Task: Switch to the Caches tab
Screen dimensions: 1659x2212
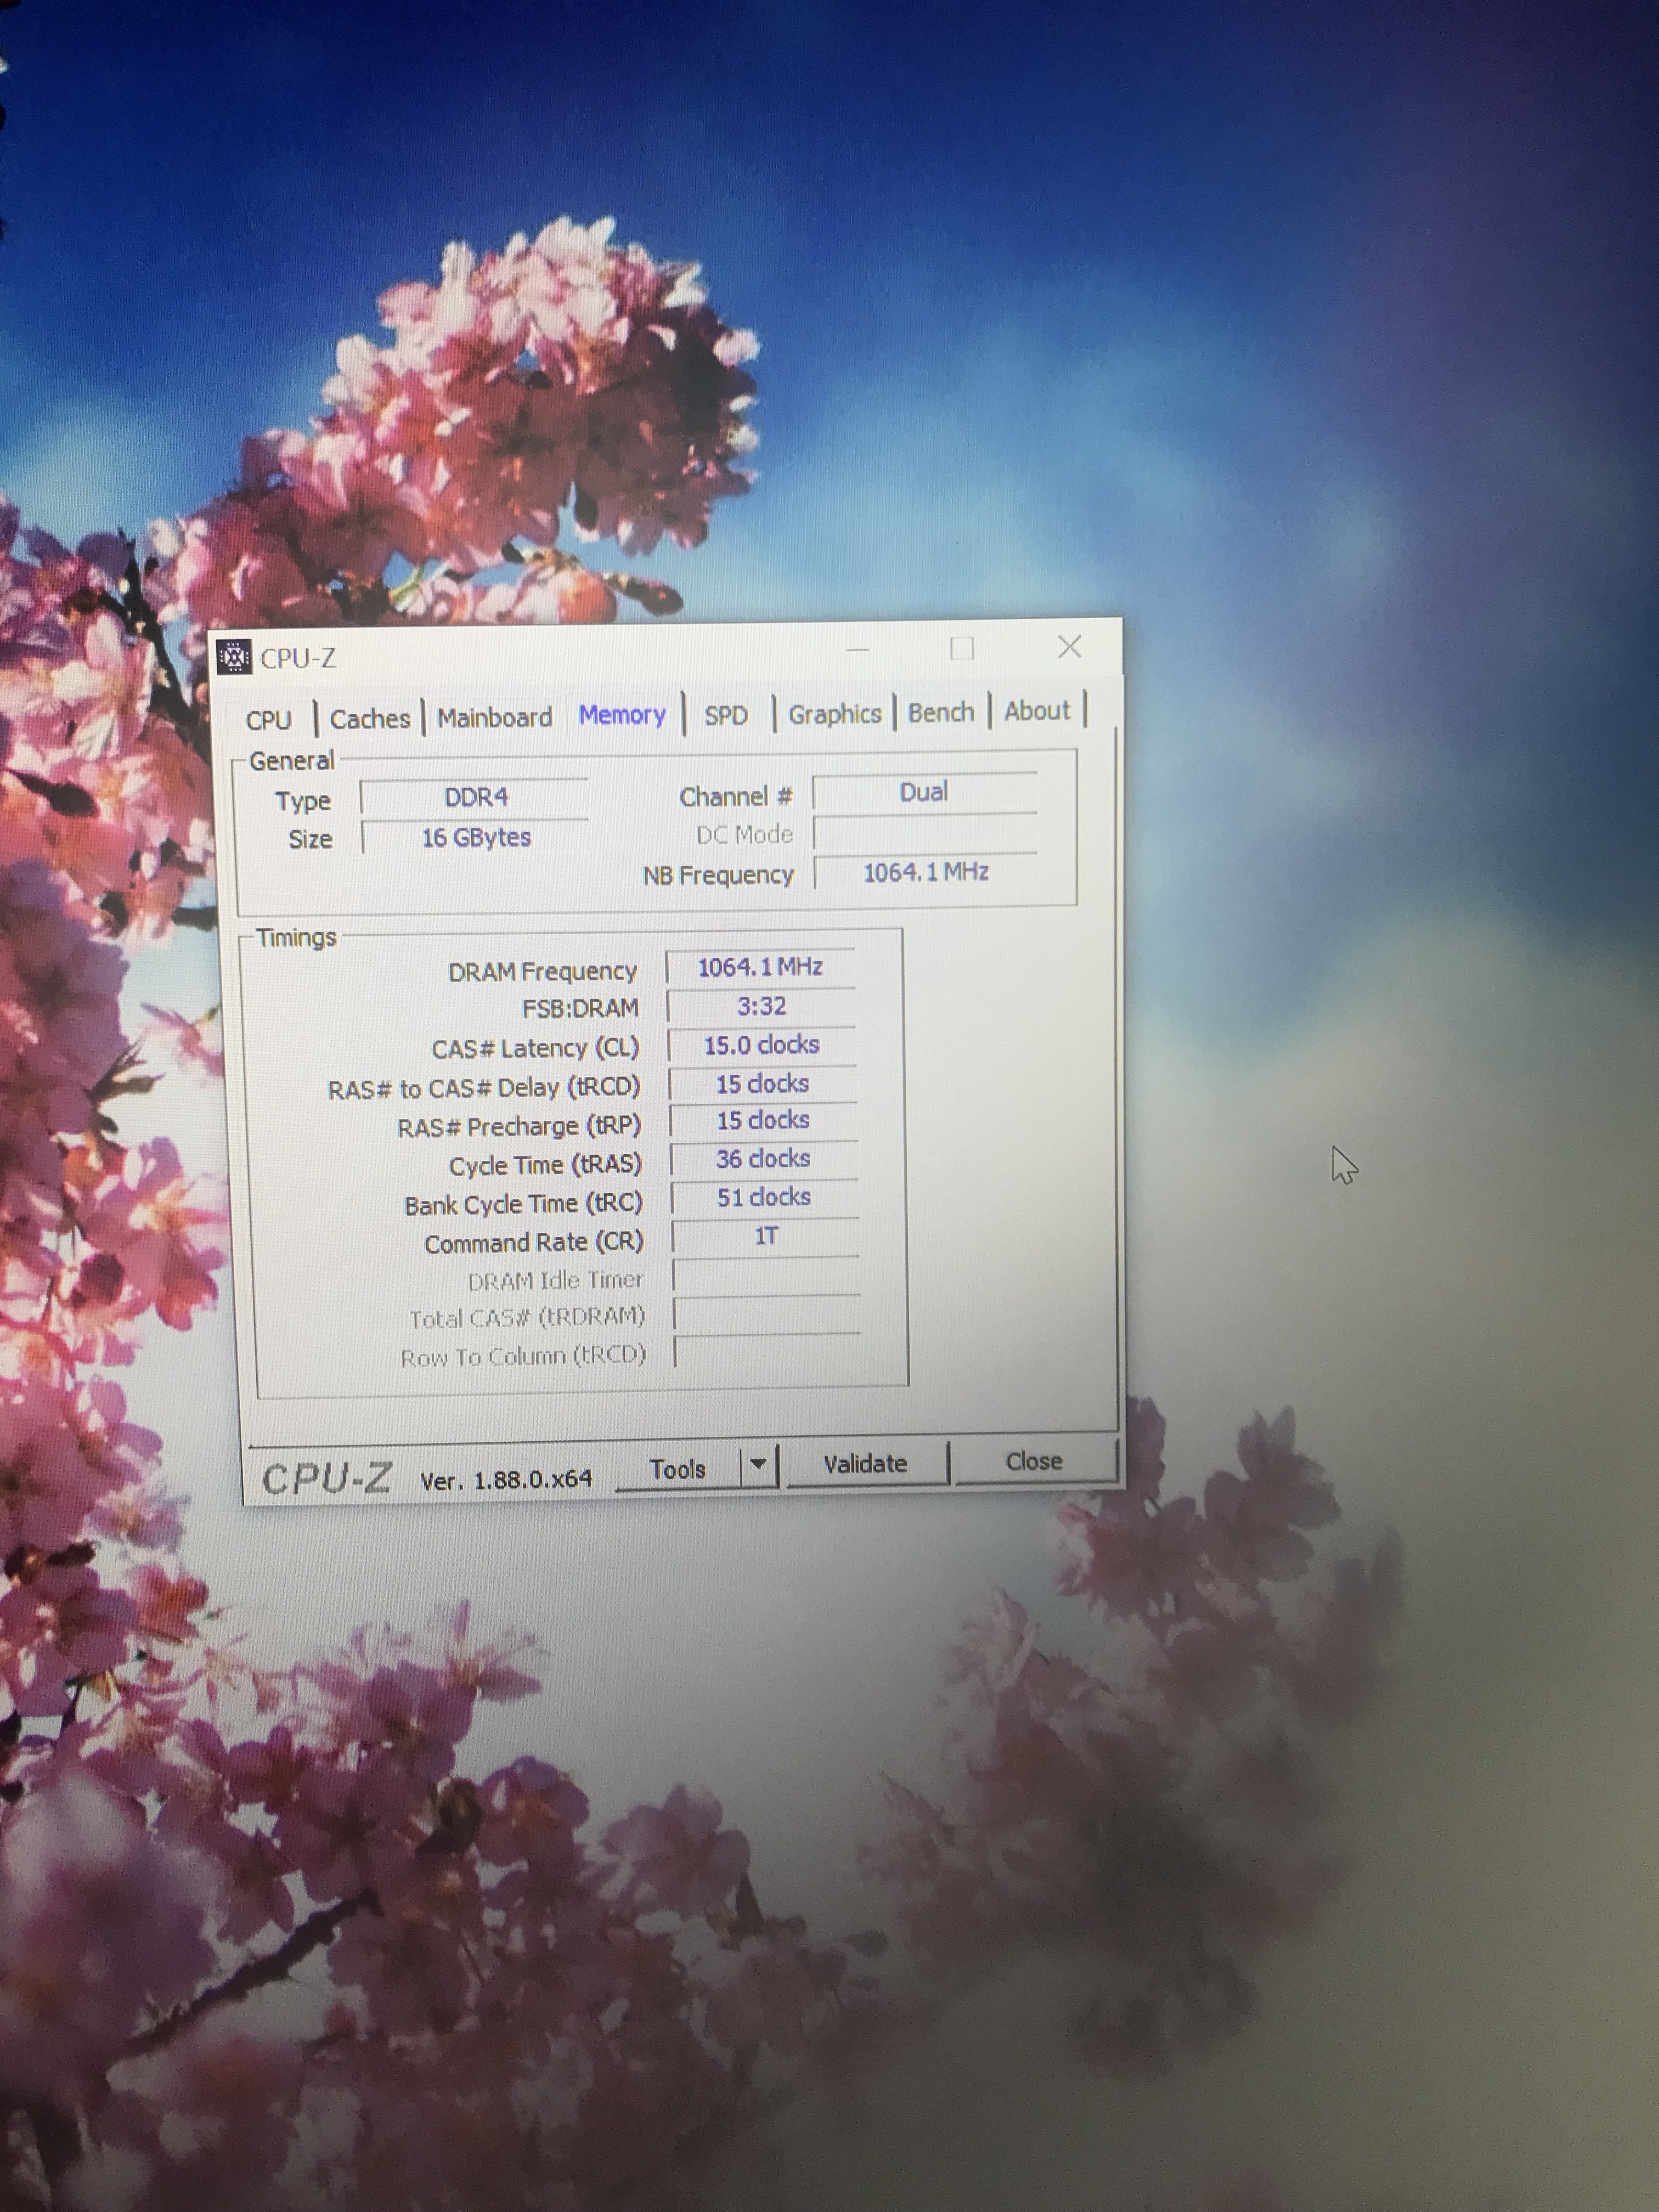Action: point(370,719)
